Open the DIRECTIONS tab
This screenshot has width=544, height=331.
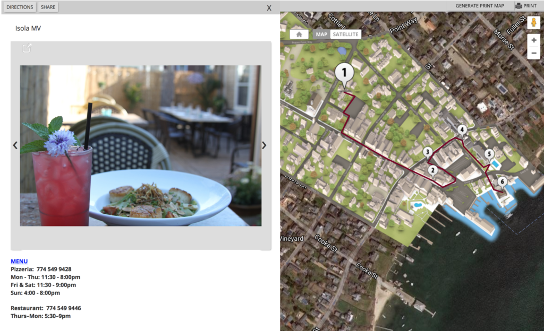[20, 7]
